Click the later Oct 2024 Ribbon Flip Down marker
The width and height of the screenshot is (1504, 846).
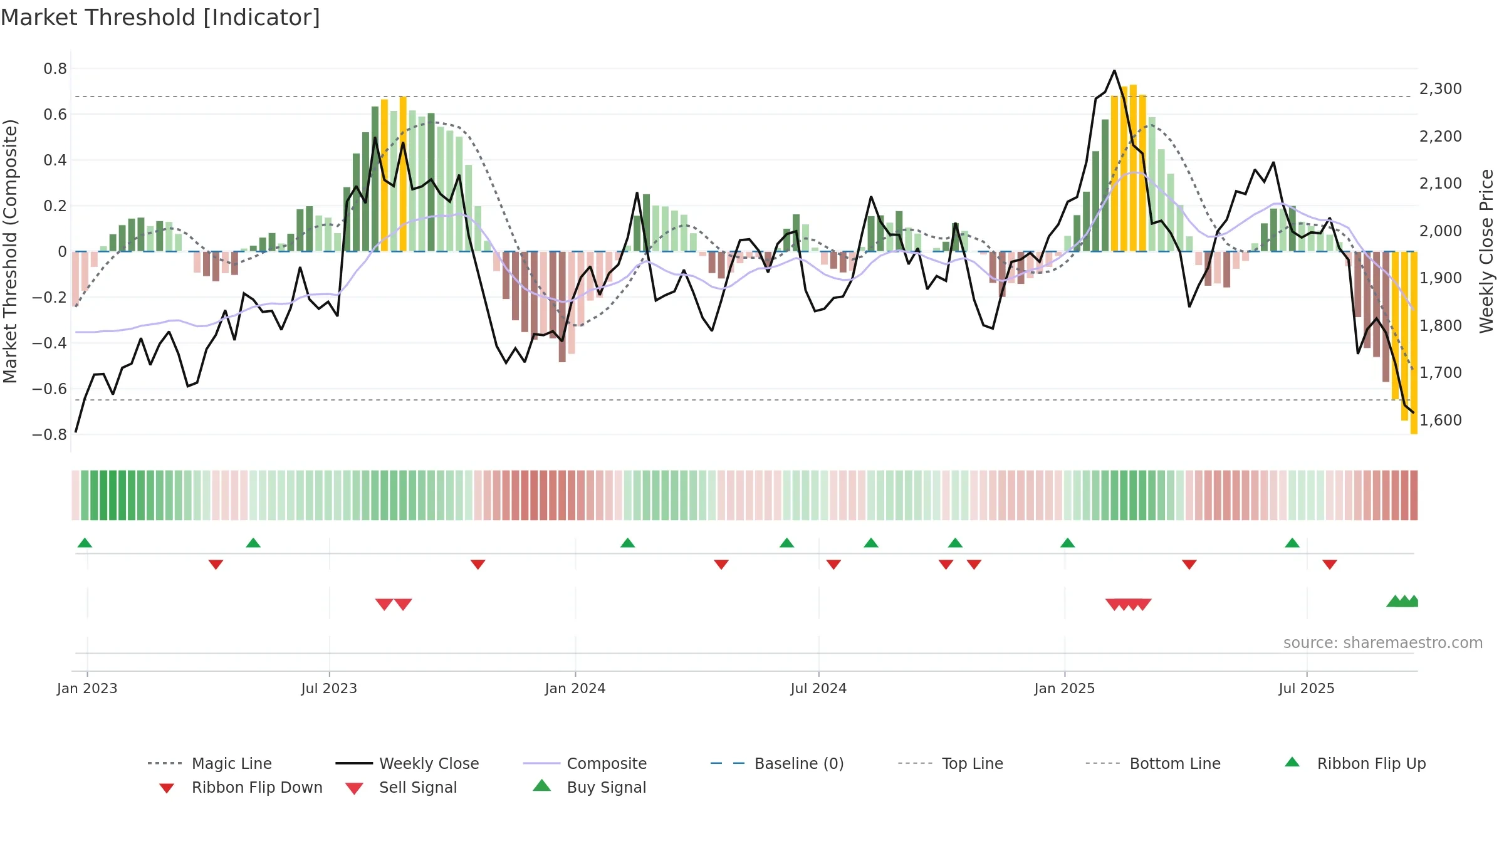click(973, 565)
